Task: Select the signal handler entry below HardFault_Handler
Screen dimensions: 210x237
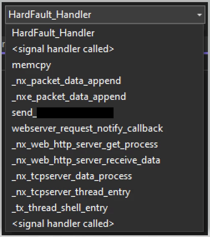Action: pyautogui.click(x=105, y=49)
